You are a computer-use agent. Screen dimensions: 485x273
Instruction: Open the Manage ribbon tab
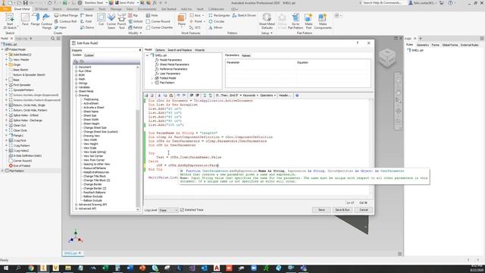(x=116, y=9)
